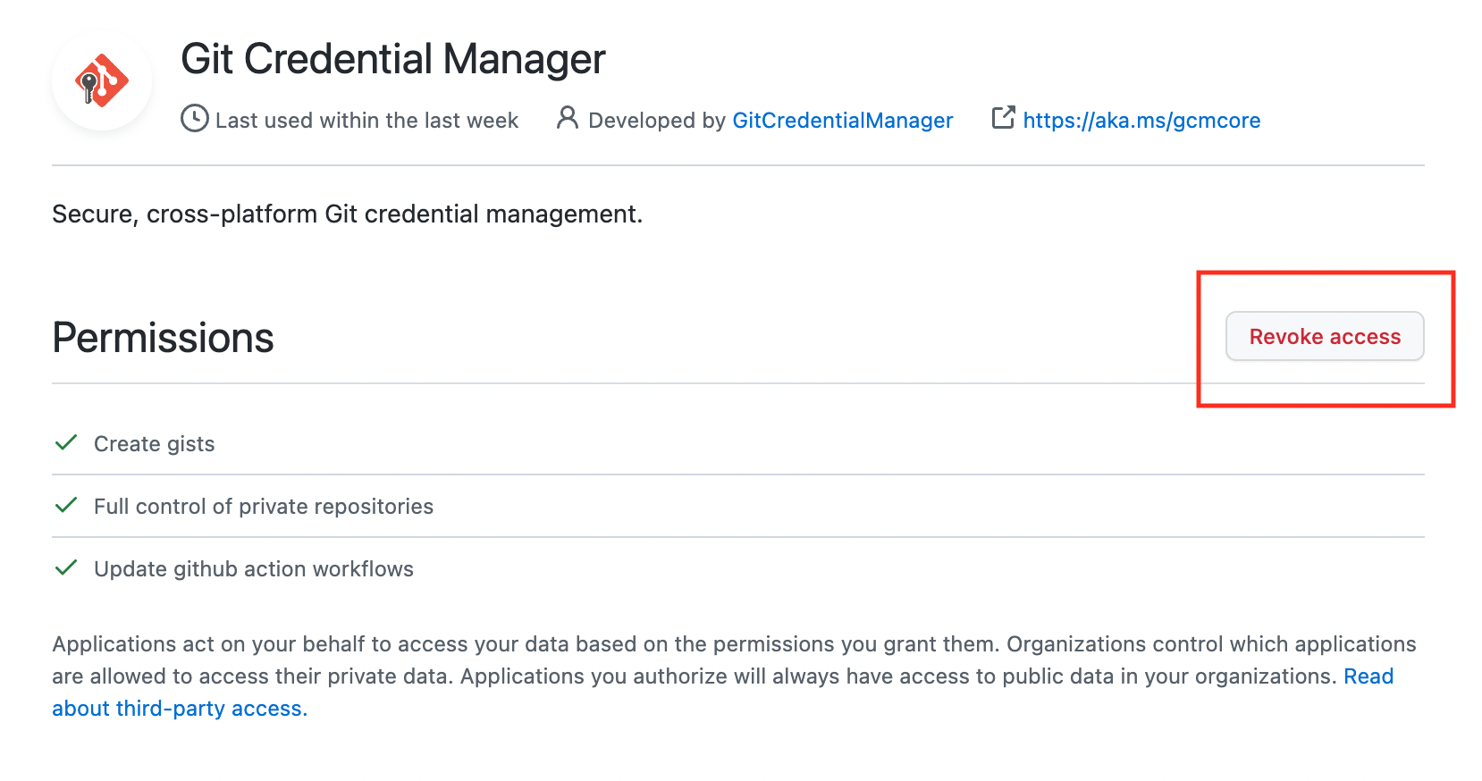Revoke access for this application
Screen dimensions: 1482x781
pos(1325,336)
